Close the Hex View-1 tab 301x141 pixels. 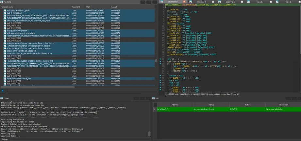(x=212, y=2)
